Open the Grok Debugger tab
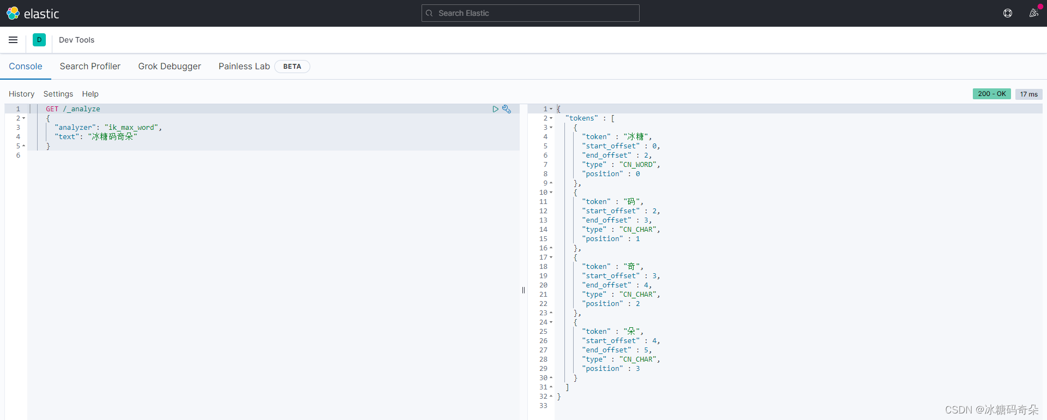The height and width of the screenshot is (420, 1047). tap(170, 66)
